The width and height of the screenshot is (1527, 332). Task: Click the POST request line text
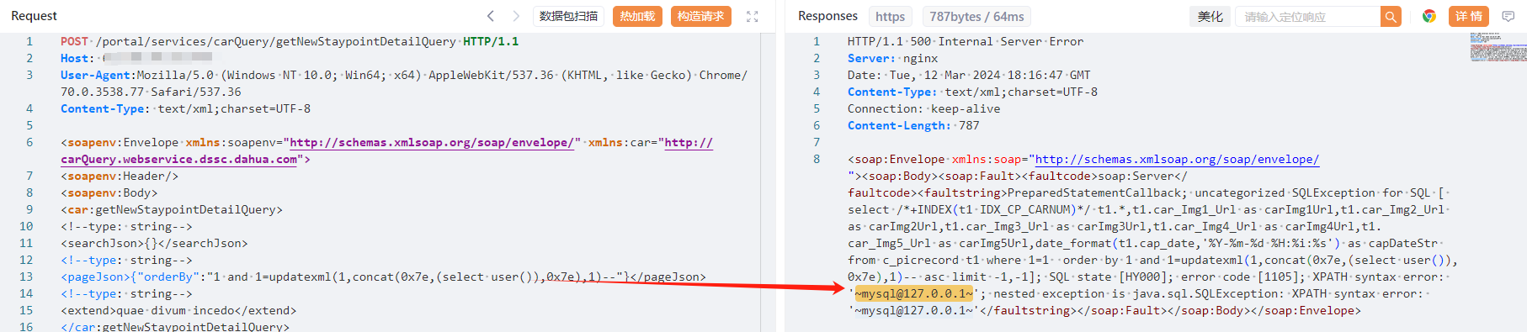(x=290, y=41)
